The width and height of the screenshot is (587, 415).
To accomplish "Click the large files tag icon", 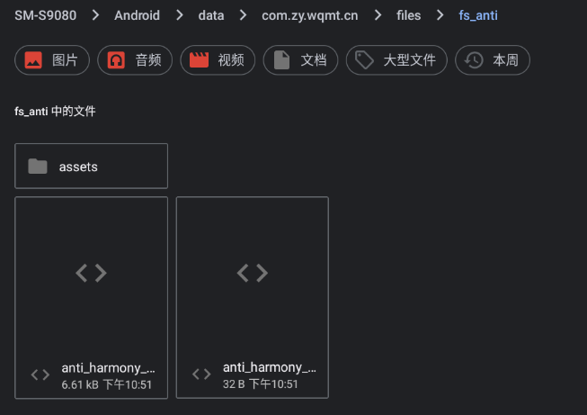I will point(364,60).
